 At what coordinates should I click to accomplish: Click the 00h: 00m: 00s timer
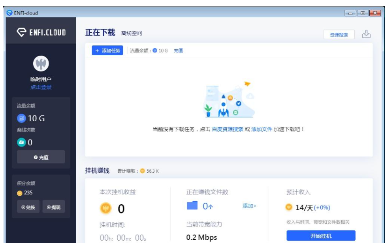(123, 238)
